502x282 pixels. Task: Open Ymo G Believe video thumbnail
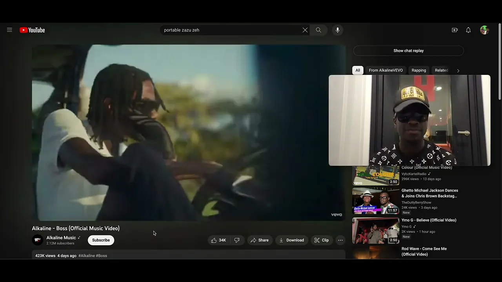(x=375, y=231)
